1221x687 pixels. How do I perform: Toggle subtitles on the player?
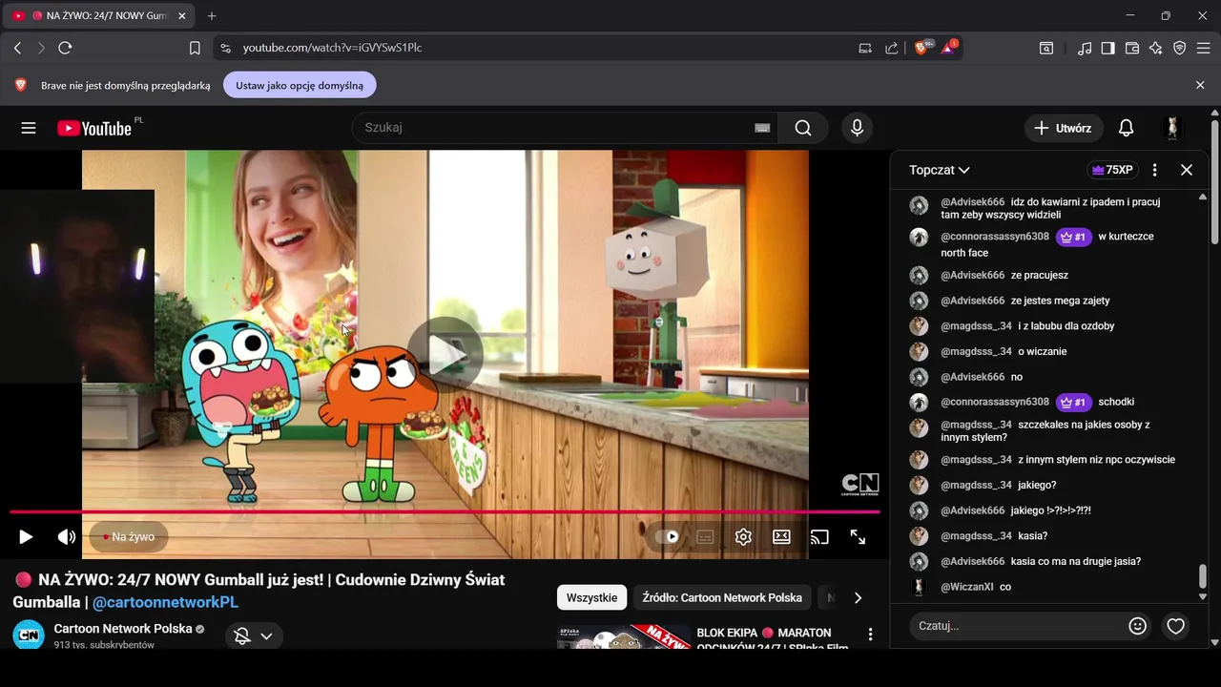coord(705,537)
